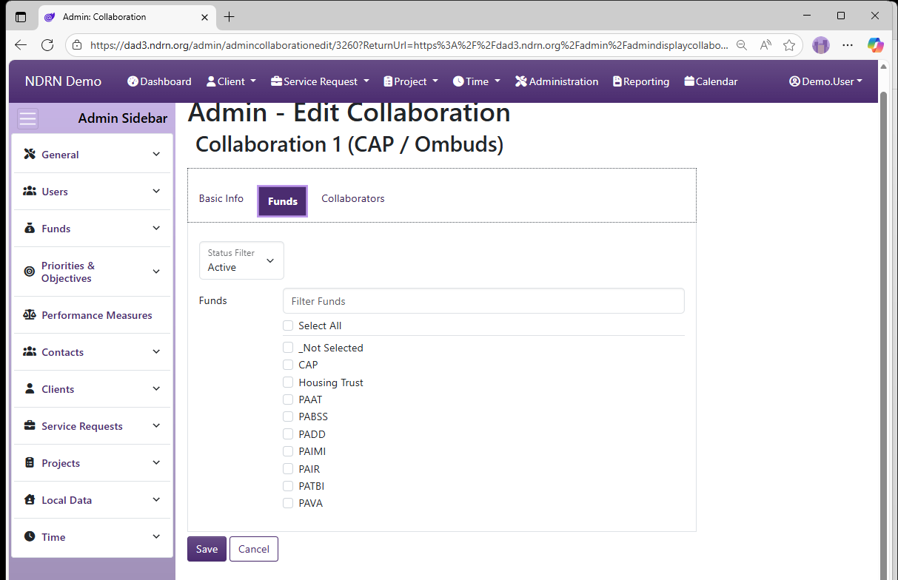
Task: Check the _Not Selected fund checkbox
Action: pos(288,348)
